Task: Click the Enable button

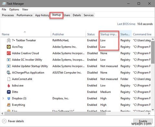Action: click(x=143, y=121)
